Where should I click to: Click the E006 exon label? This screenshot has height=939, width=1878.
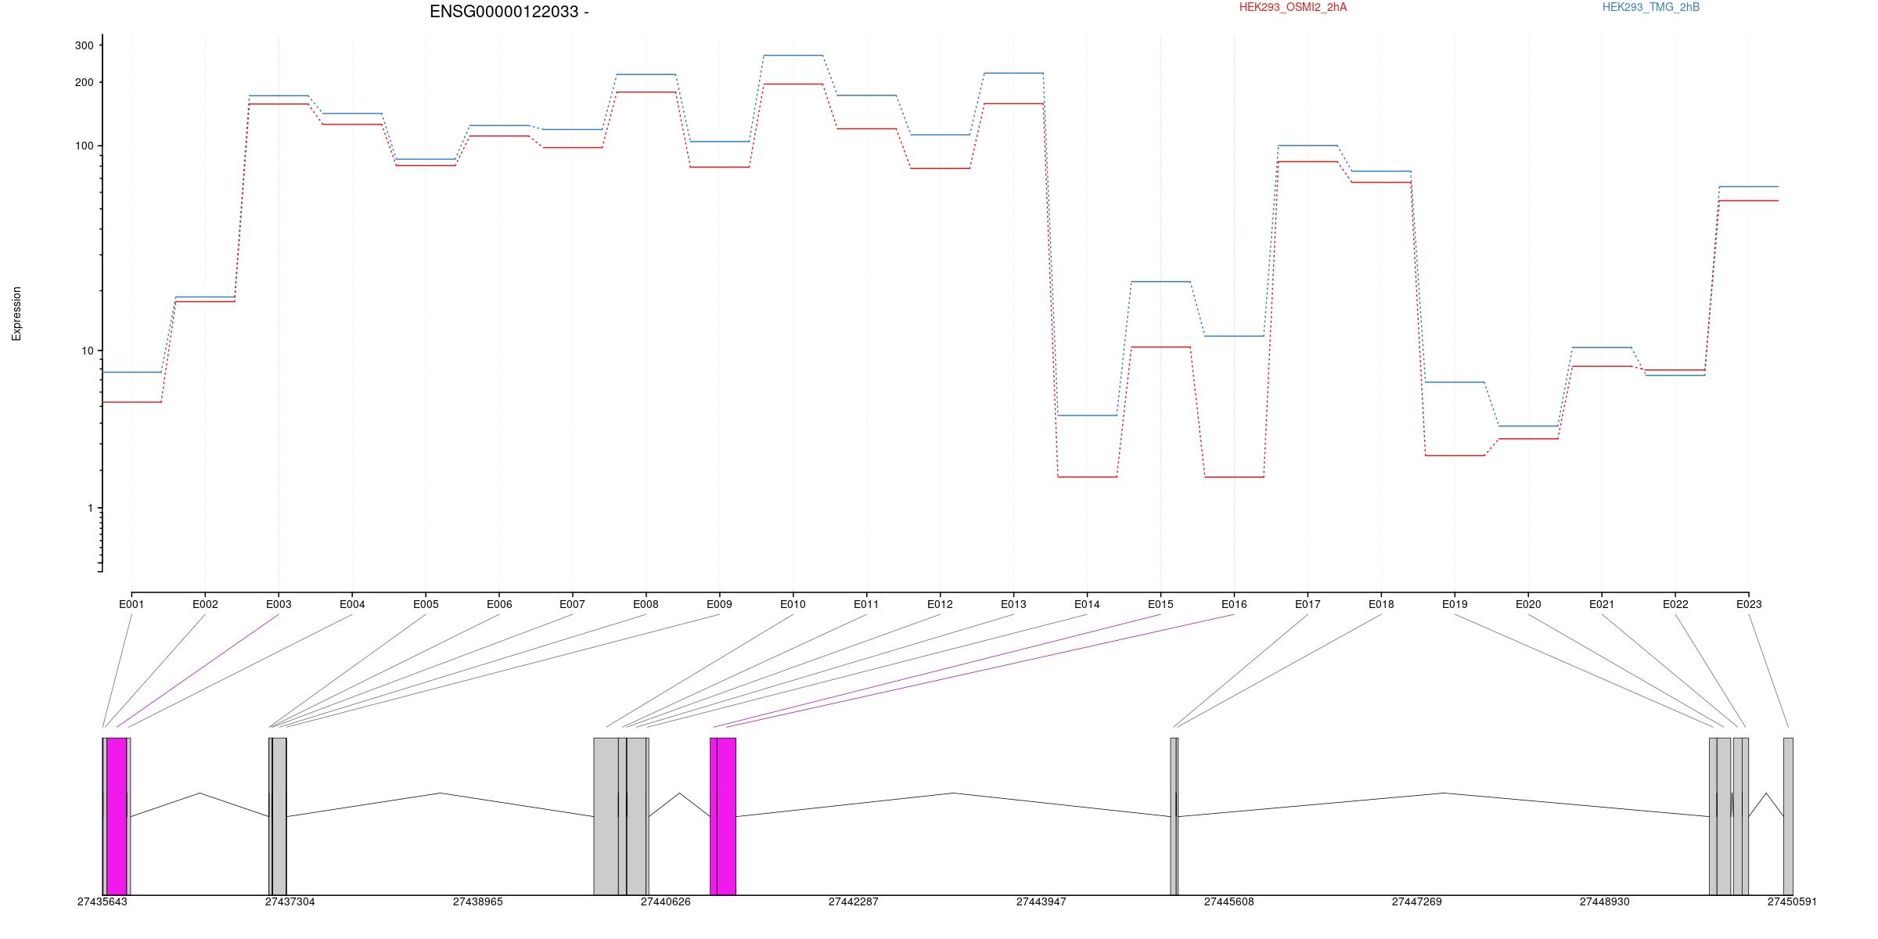(x=499, y=604)
